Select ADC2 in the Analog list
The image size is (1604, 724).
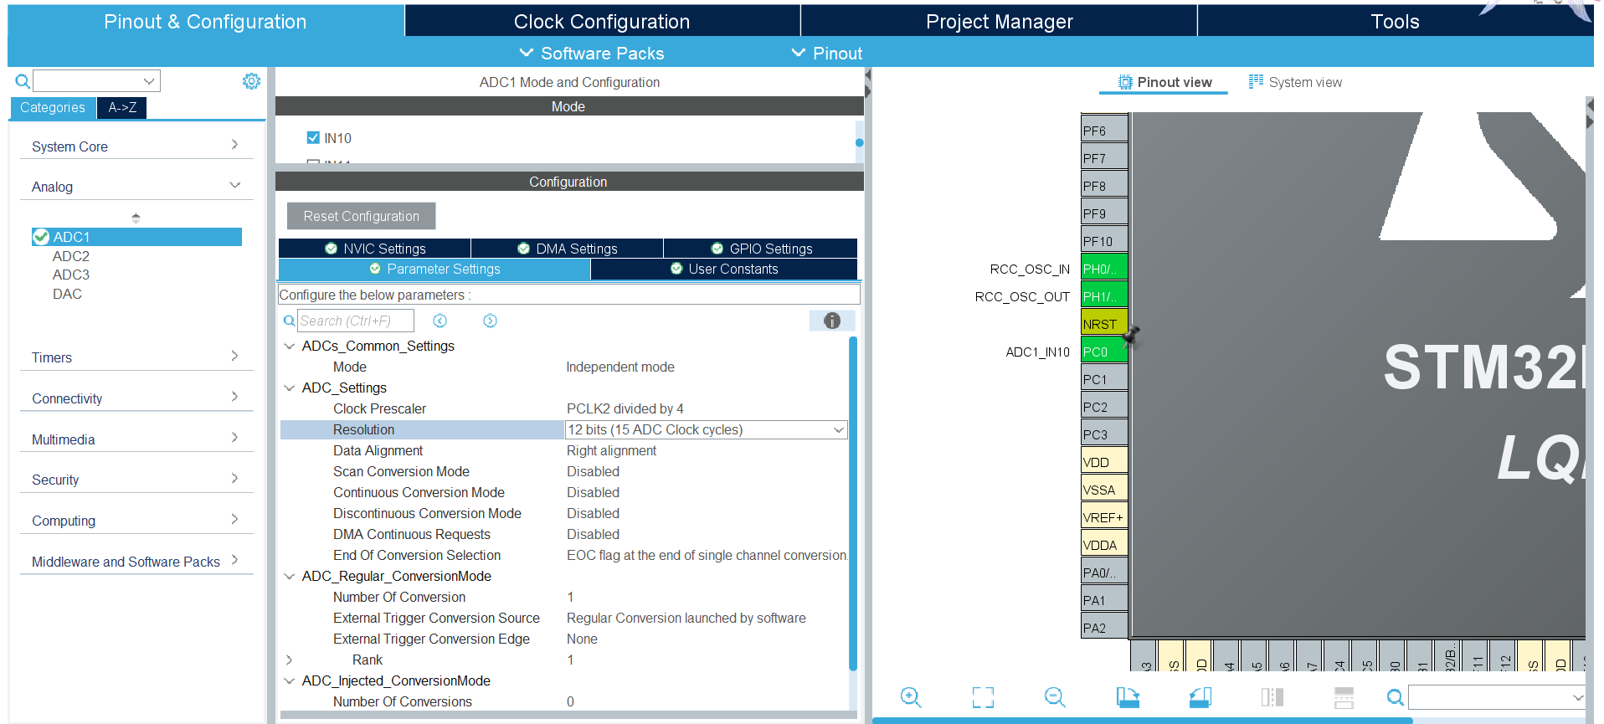(x=70, y=256)
